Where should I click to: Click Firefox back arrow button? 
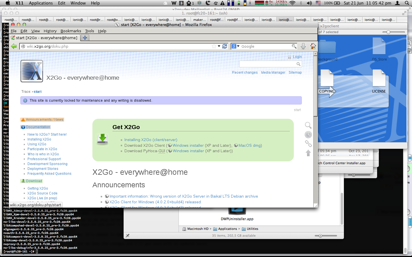point(14,46)
